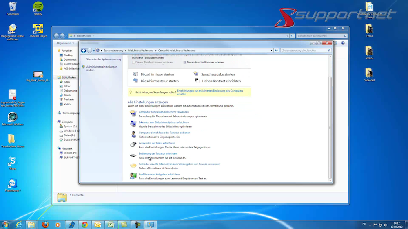This screenshot has height=229, width=408.
Task: Open 'Bedienung der Tastatur erleichtern' link
Action: click(158, 153)
